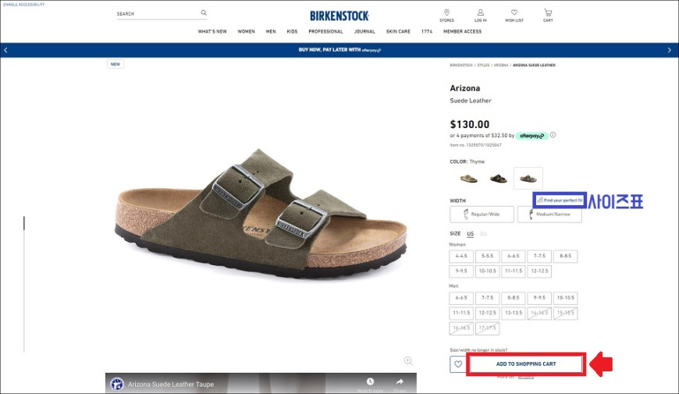Click Buy Now Pay Later banner

coord(339,50)
